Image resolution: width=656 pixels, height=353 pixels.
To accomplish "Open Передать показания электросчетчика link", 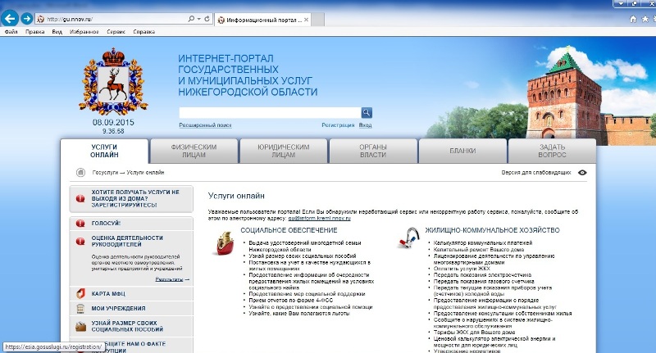I will pos(482,275).
